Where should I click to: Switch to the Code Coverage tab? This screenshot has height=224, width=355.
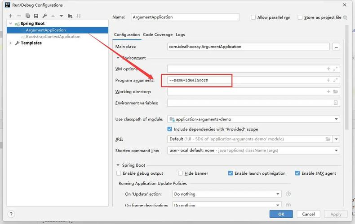pyautogui.click(x=157, y=34)
